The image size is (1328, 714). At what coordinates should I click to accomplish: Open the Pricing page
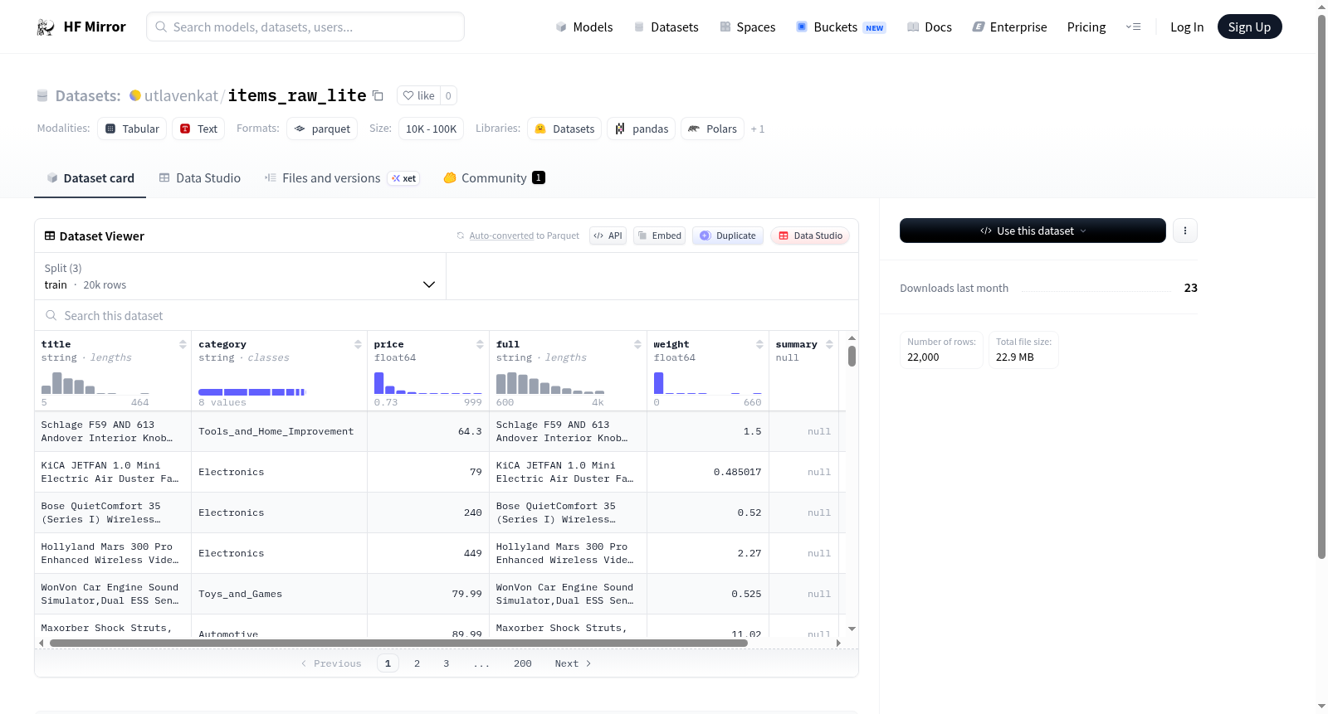1086,27
